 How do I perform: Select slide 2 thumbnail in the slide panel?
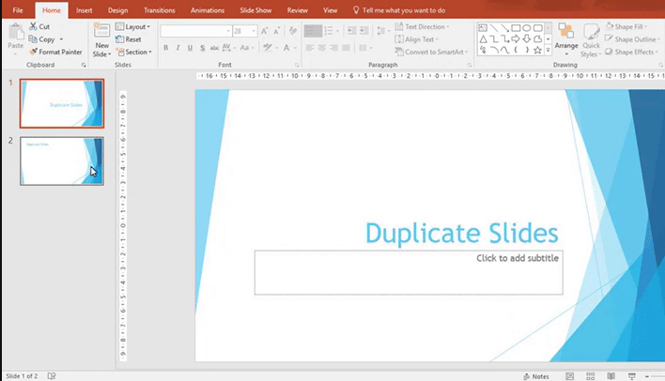click(61, 160)
